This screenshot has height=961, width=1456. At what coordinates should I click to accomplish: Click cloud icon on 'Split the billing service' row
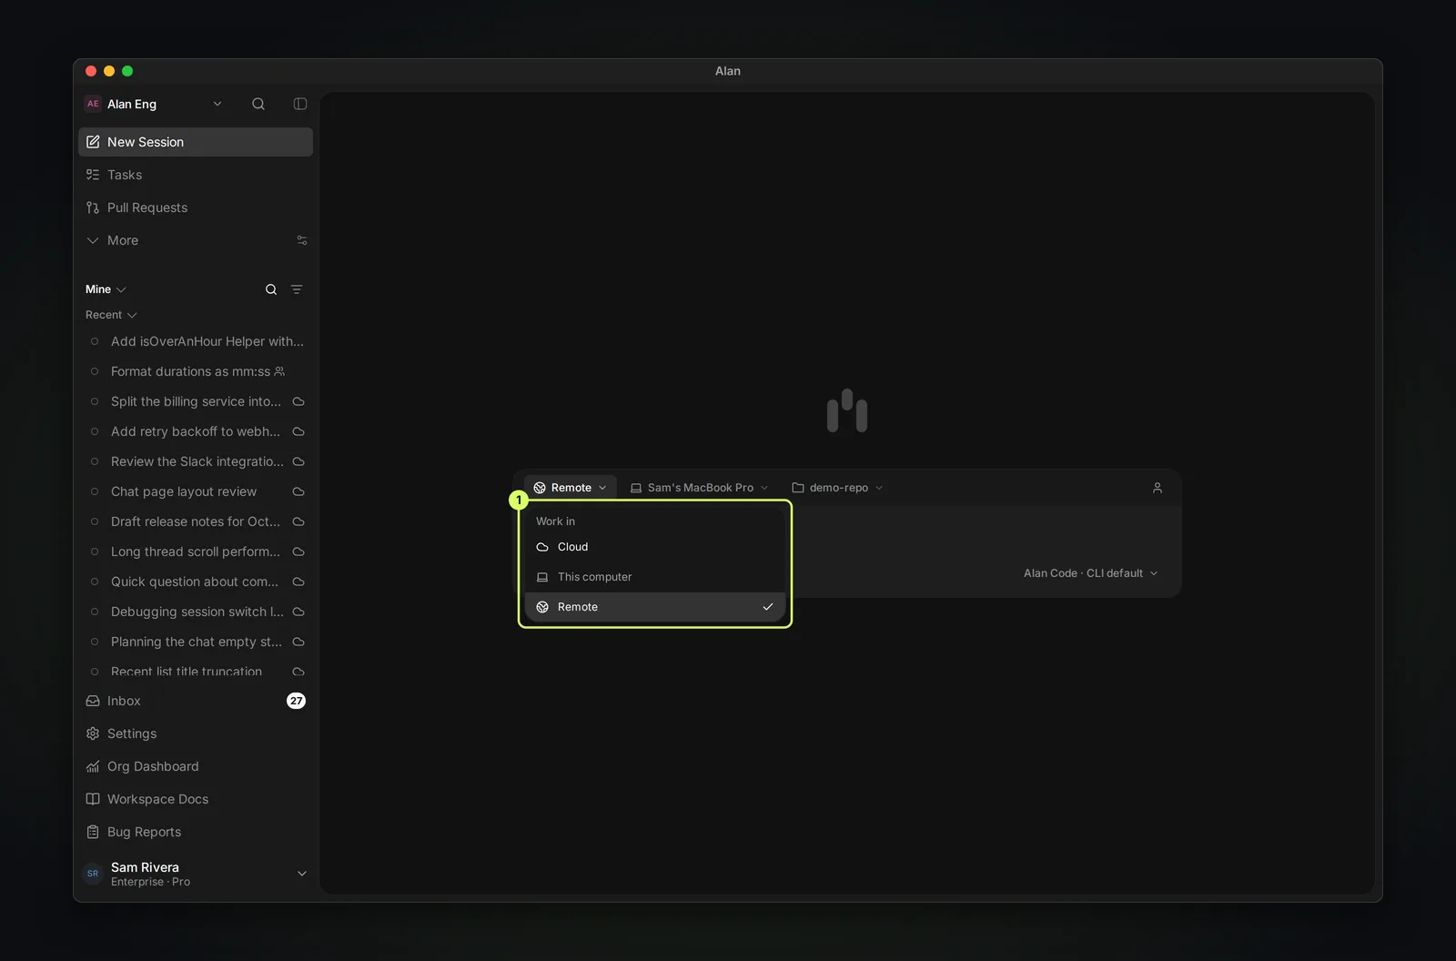click(298, 401)
